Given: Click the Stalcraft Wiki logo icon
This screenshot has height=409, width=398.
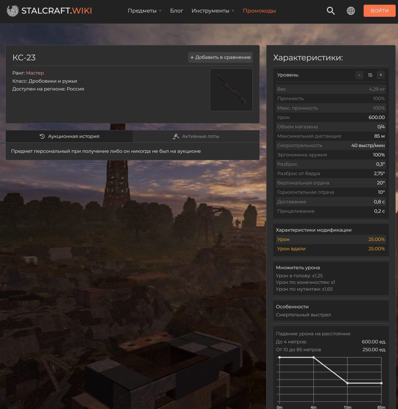Looking at the screenshot, I should (13, 11).
